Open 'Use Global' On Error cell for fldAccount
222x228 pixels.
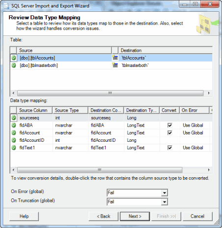click(x=194, y=132)
